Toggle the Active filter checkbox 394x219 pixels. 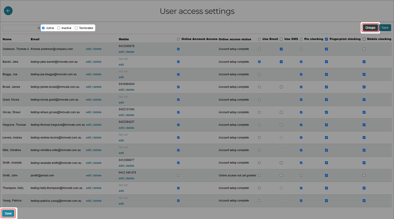pyautogui.click(x=43, y=28)
